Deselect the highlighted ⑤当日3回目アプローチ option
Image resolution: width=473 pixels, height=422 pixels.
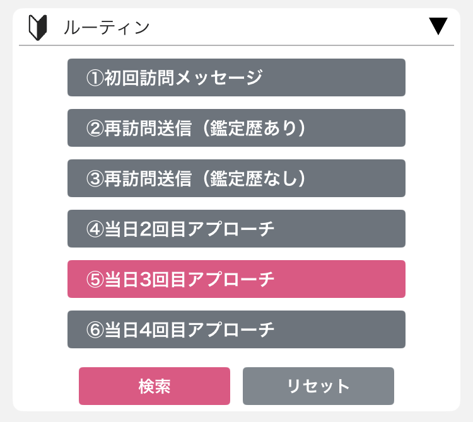[x=237, y=279]
